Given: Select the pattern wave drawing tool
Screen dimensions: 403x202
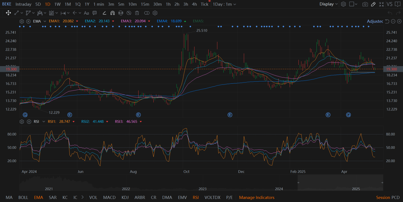Looking at the screenshot, I should pyautogui.click(x=40, y=13).
